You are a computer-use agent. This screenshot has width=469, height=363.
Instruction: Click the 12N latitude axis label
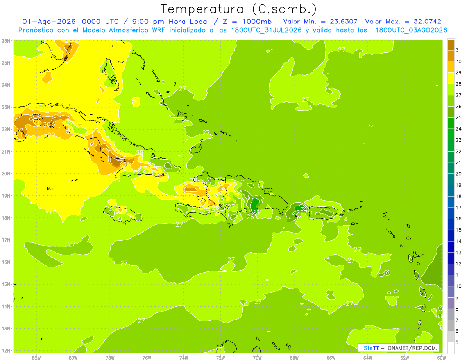point(6,350)
